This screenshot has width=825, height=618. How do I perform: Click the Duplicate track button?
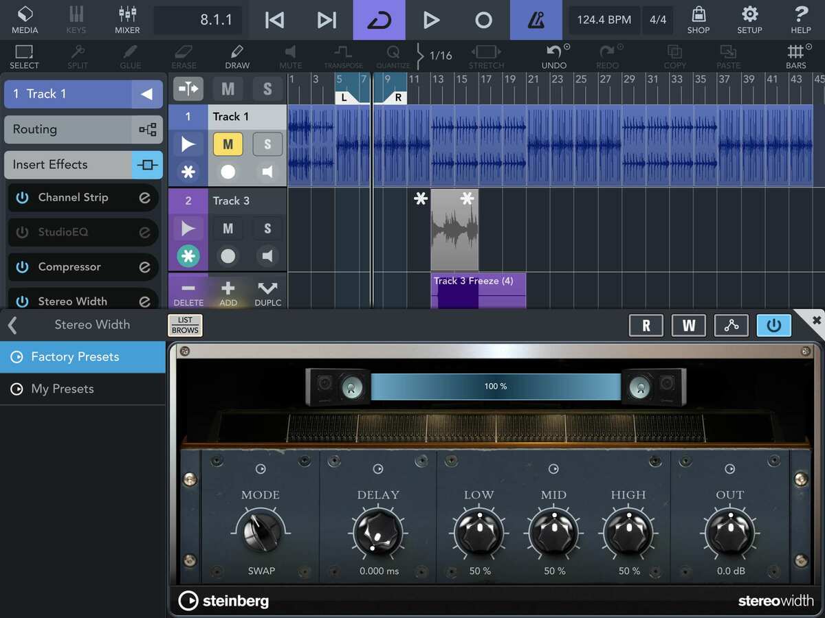click(267, 293)
